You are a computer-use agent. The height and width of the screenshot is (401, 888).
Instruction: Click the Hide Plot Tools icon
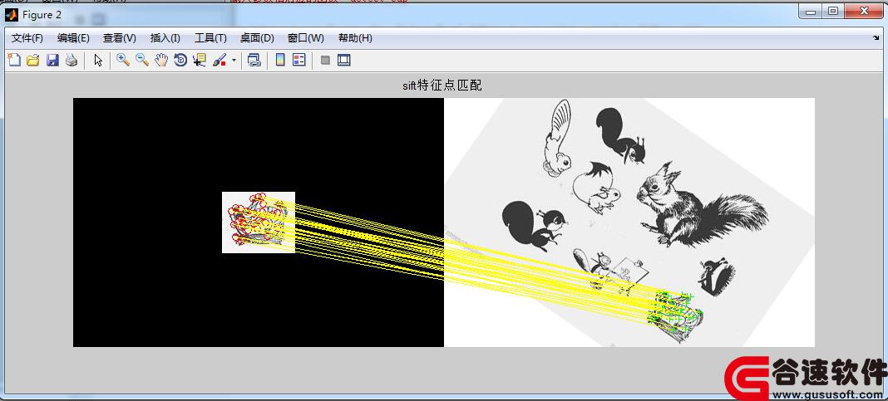click(x=325, y=60)
